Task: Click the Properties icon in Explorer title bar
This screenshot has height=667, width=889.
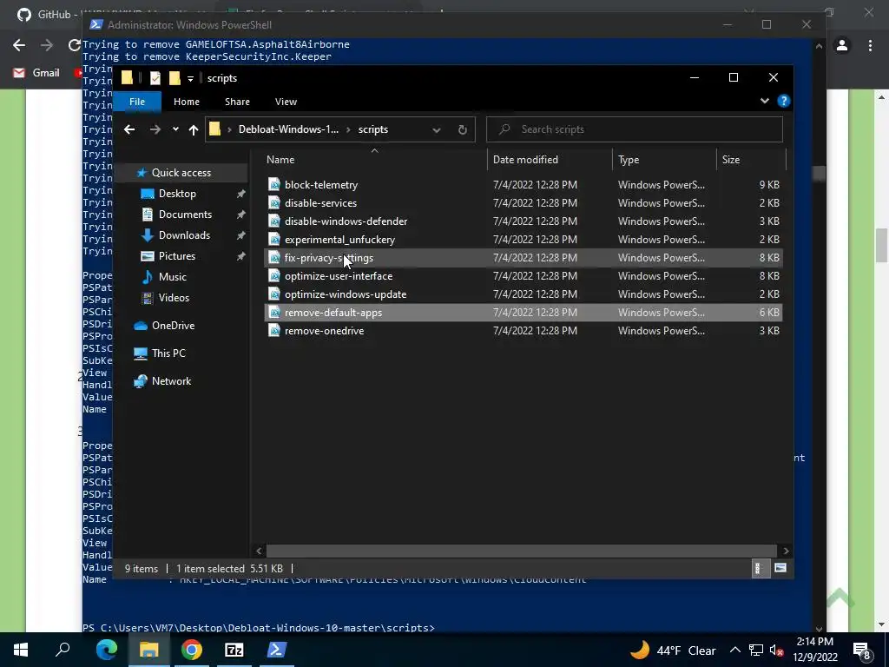Action: (155, 77)
